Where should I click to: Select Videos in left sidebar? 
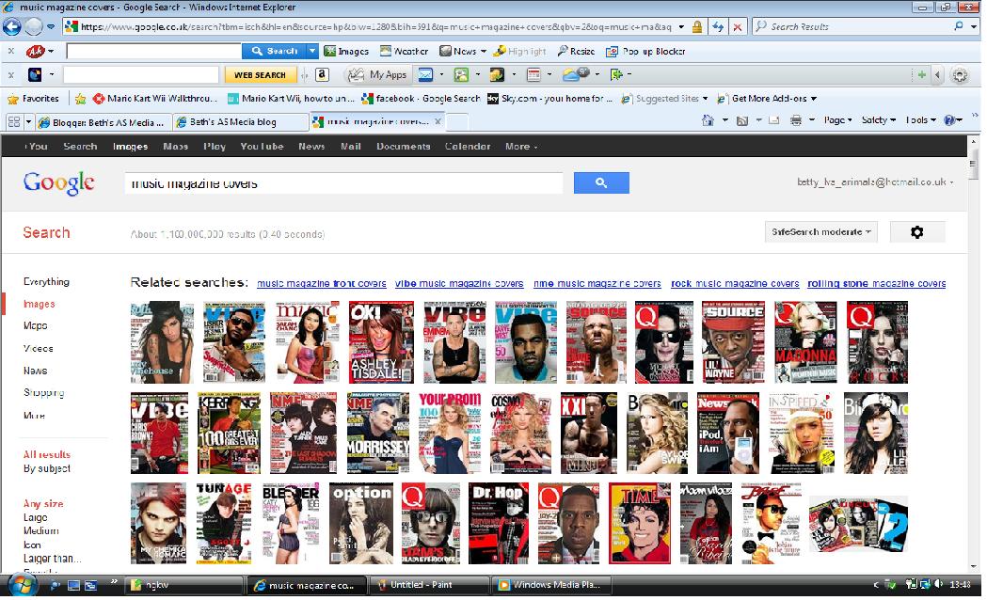(x=38, y=348)
